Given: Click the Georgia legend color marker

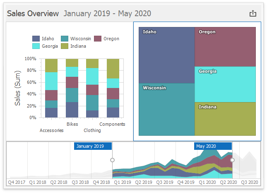Looking at the screenshot, I should [36, 46].
